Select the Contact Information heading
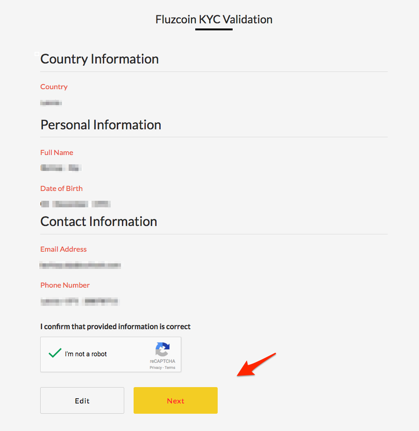The width and height of the screenshot is (419, 431). tap(99, 221)
